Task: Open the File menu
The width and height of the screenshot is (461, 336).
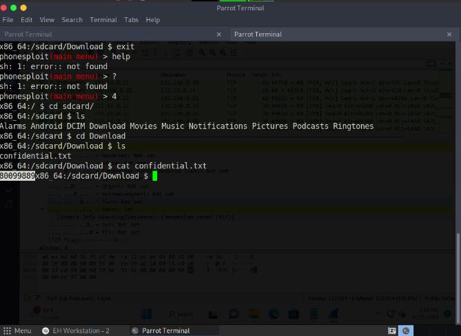Action: pos(8,20)
